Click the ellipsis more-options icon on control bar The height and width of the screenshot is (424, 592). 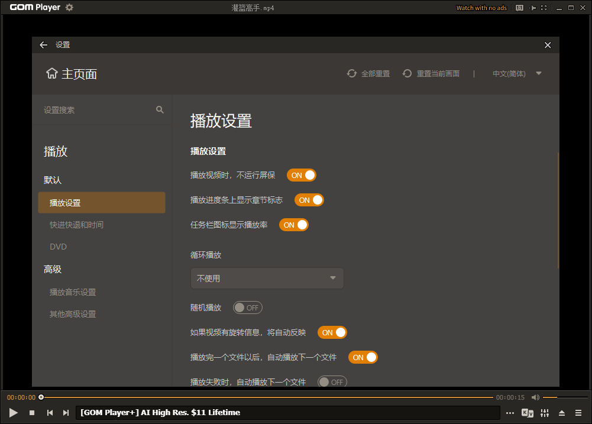coord(510,413)
